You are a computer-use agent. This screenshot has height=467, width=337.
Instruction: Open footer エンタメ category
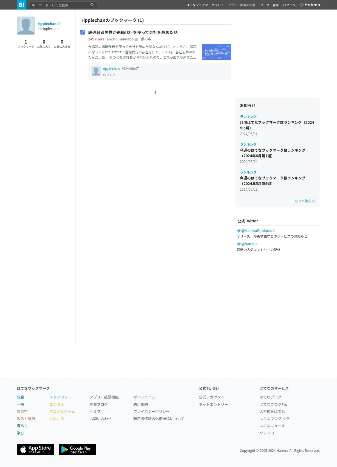pyautogui.click(x=57, y=404)
